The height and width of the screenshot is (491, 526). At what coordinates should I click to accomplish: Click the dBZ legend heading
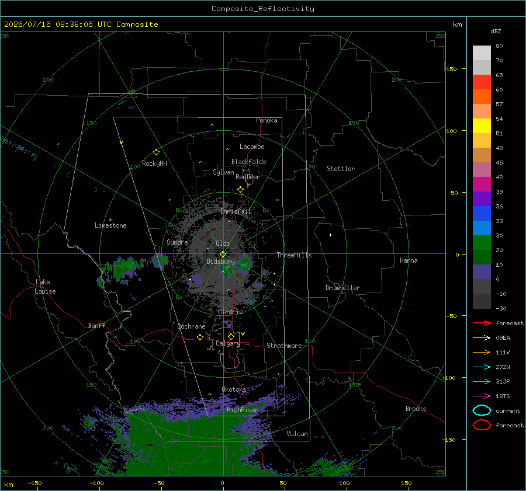pyautogui.click(x=496, y=32)
